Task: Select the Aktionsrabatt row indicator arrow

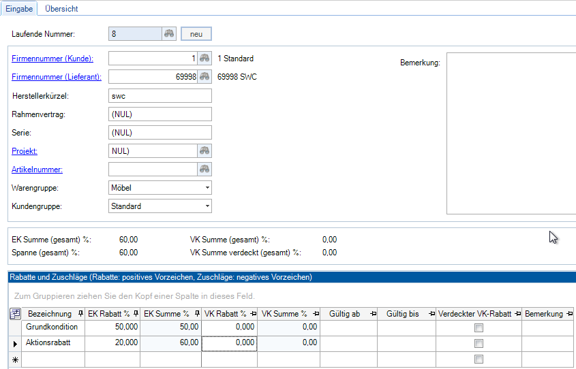Action: point(14,344)
